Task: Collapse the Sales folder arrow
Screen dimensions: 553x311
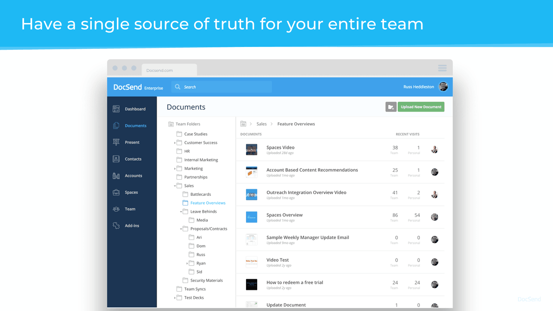Action: click(x=175, y=186)
